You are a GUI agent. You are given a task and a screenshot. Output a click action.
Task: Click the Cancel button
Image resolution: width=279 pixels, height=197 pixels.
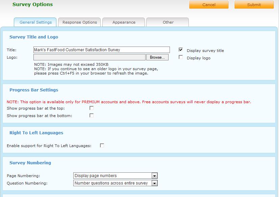point(209,5)
